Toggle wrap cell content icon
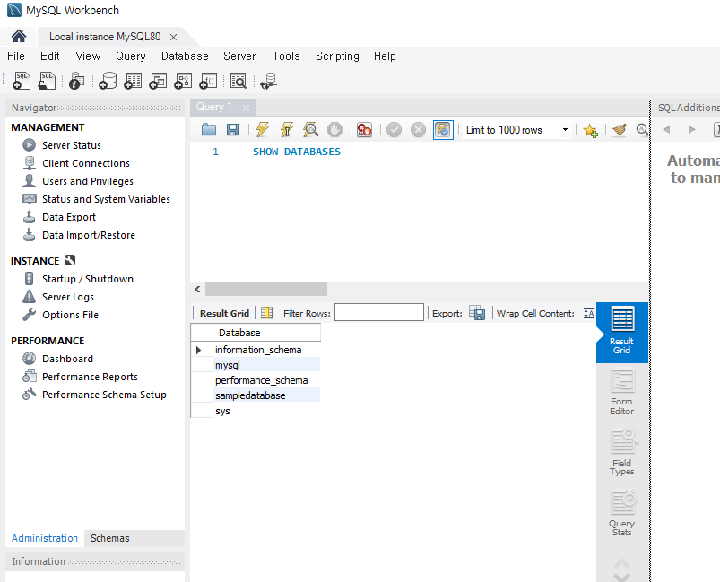Screen dimensions: 720x582 [589, 313]
